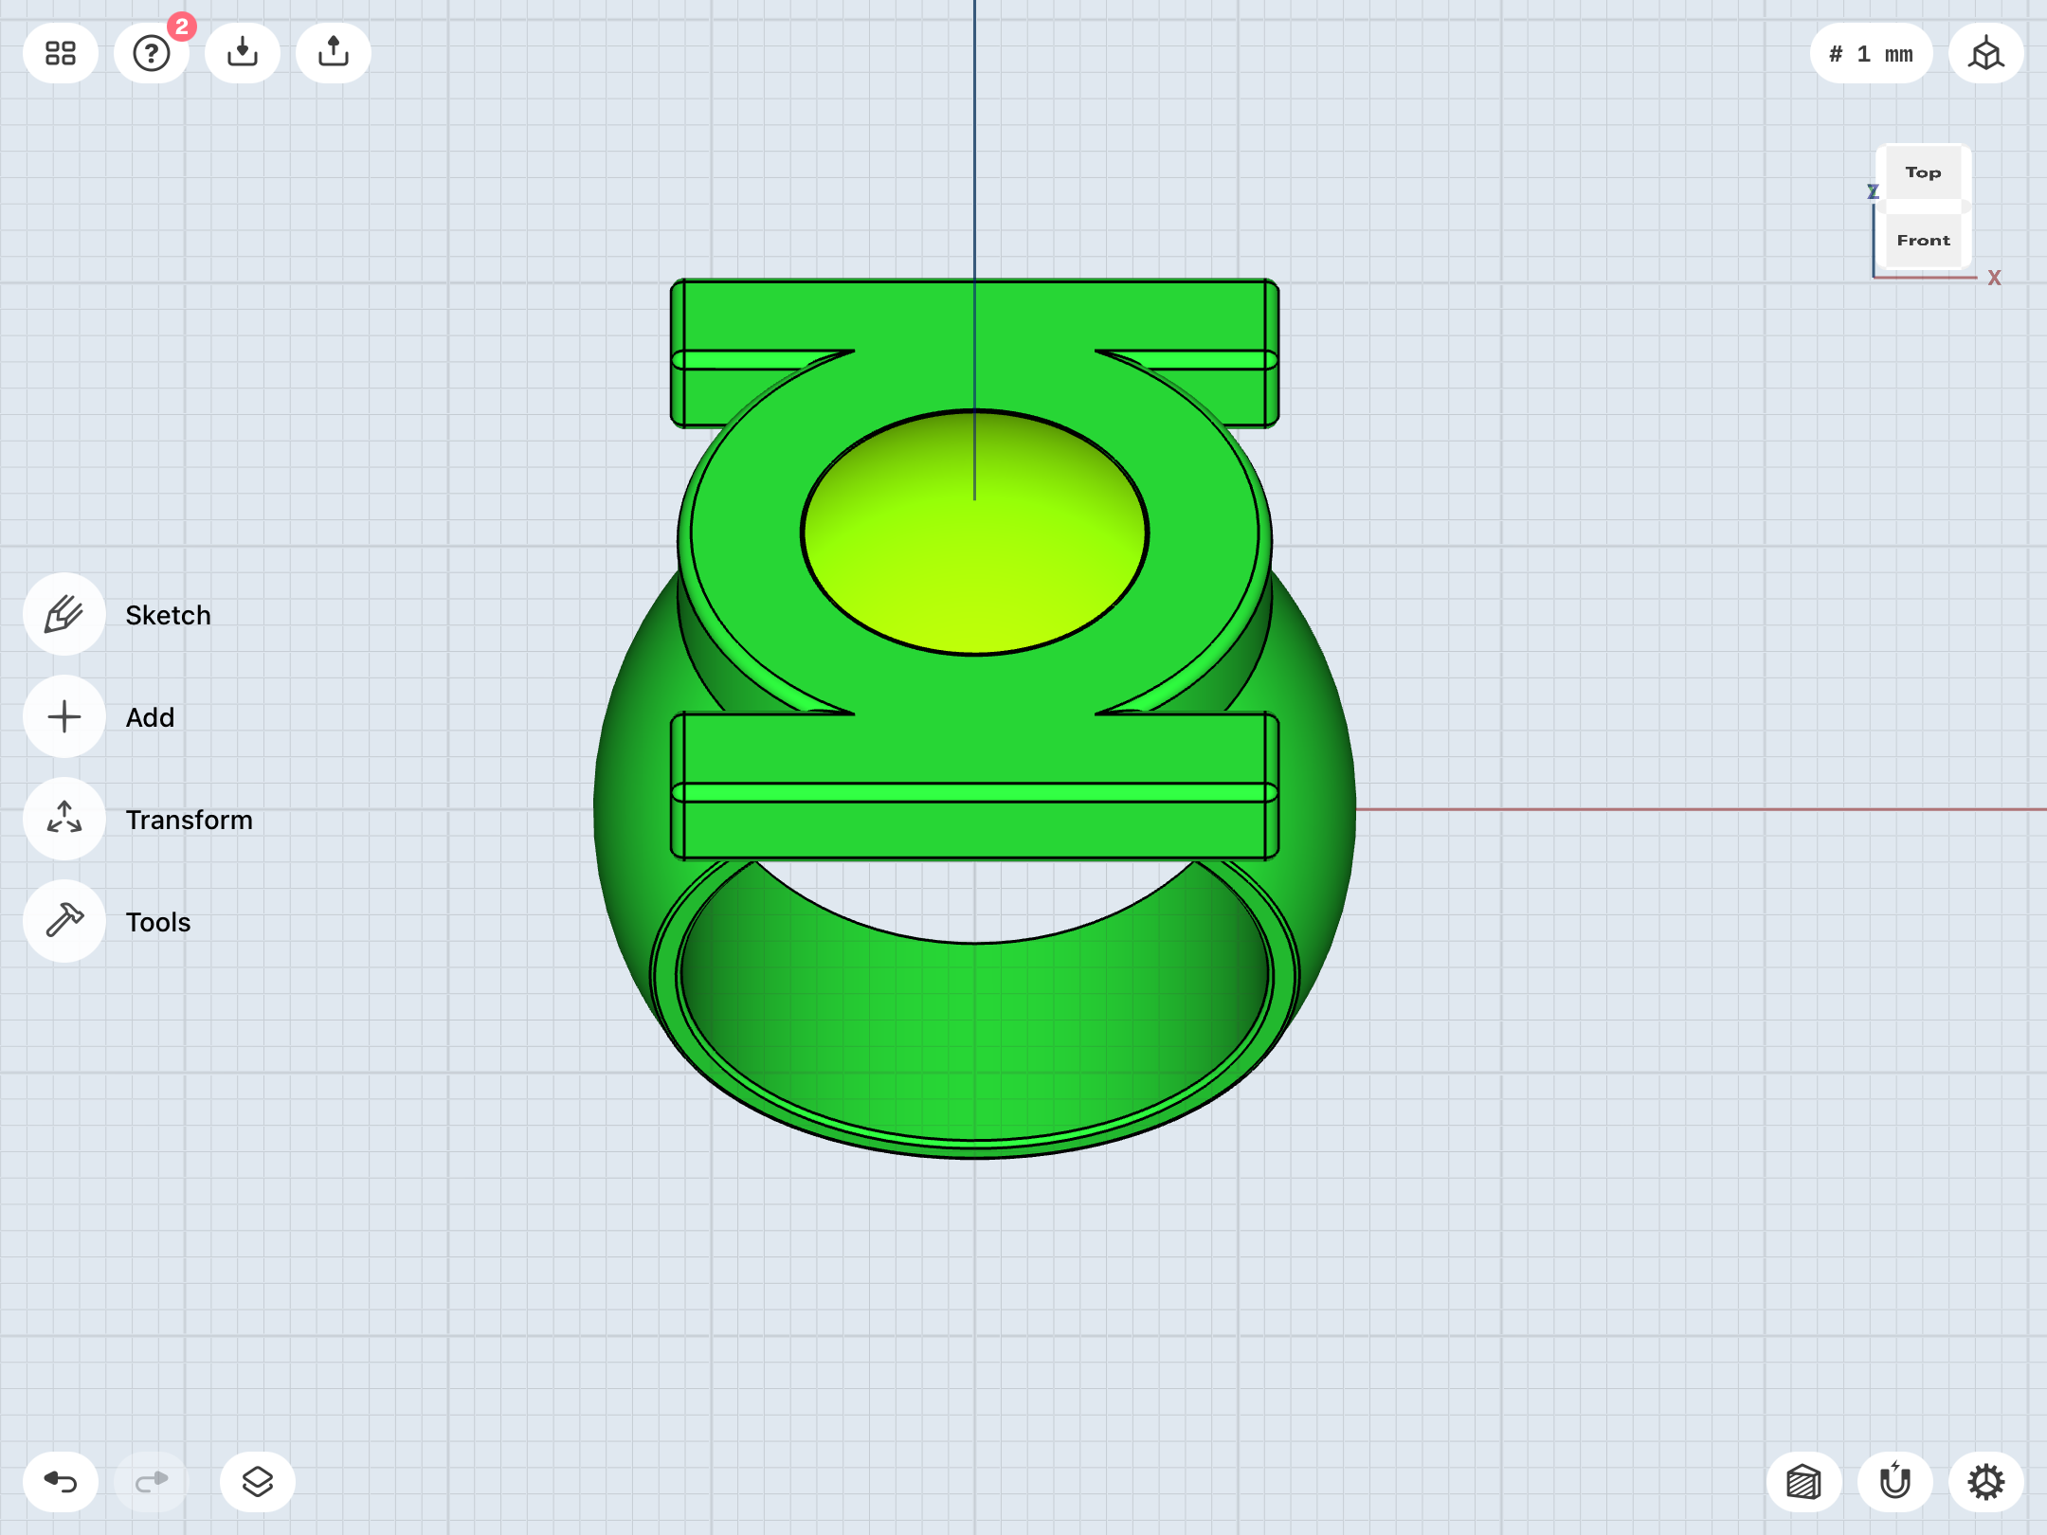Toggle the perspective view cube icon
Screen dimensions: 2047x1535
(x=1986, y=53)
